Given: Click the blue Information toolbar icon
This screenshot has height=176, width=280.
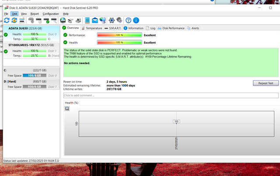Looking at the screenshot, I should pos(136,20).
